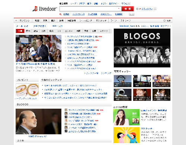Click avatar icon of first BLOGOS article
186x145 pixels.
click(66, 110)
